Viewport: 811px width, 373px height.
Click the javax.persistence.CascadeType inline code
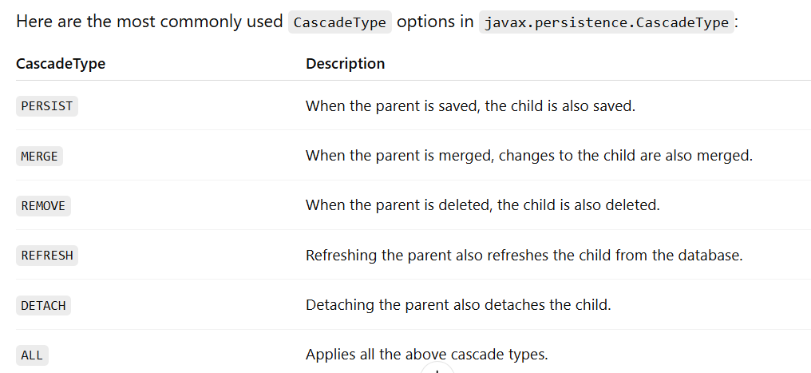tap(607, 22)
